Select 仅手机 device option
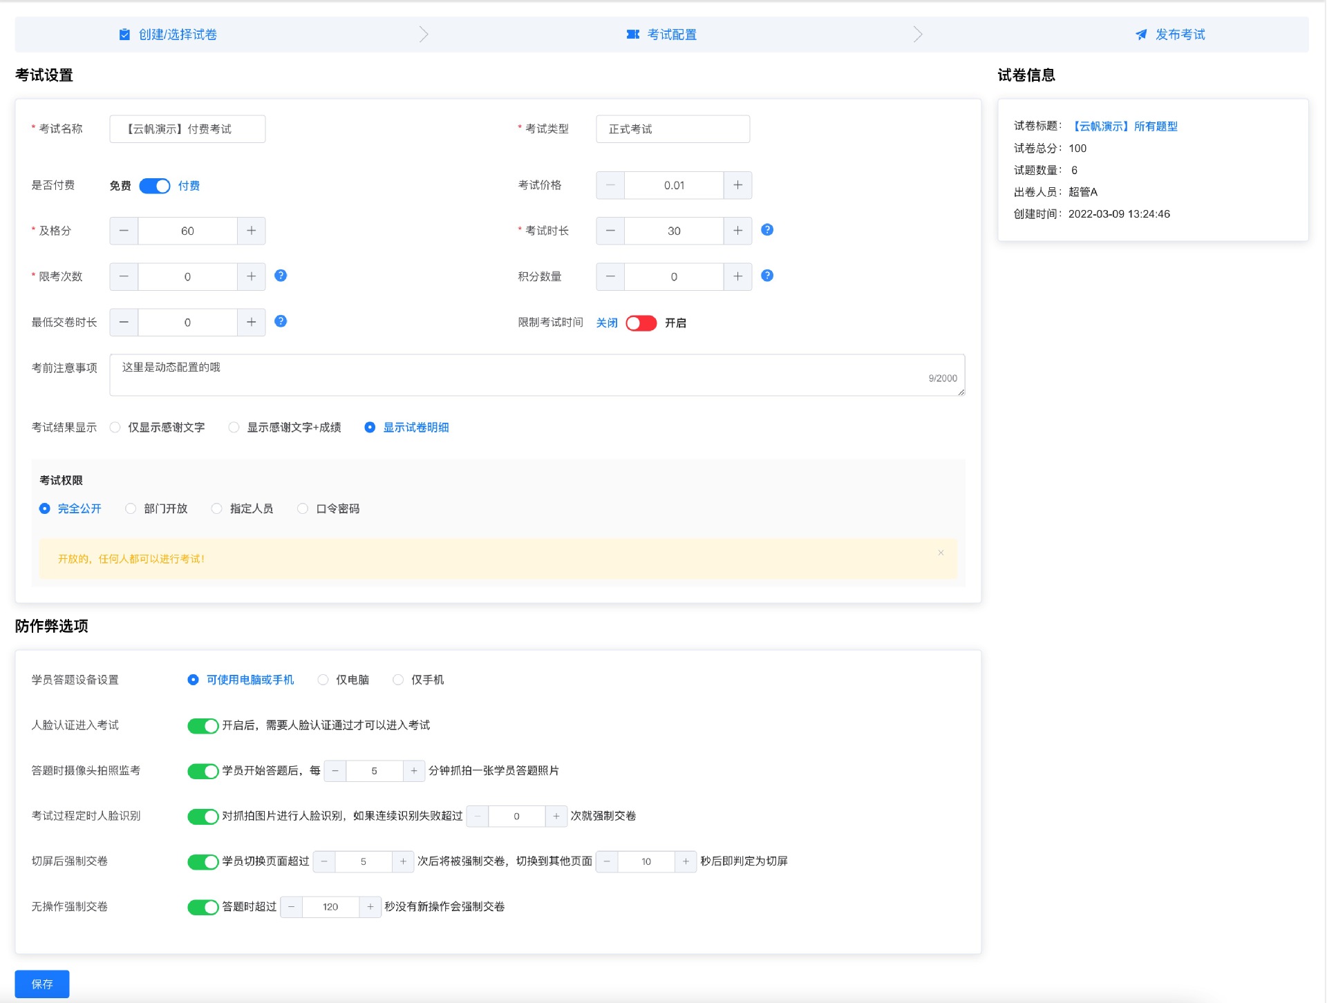The image size is (1327, 1003). (419, 680)
